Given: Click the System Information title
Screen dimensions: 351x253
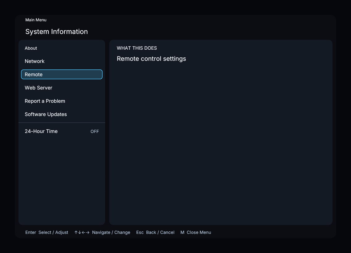Looking at the screenshot, I should tap(57, 31).
